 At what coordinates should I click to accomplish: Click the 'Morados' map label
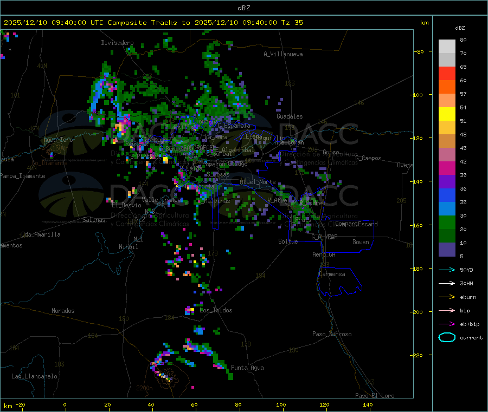click(63, 311)
